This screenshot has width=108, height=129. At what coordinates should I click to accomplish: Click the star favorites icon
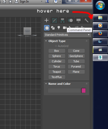[10, 1]
